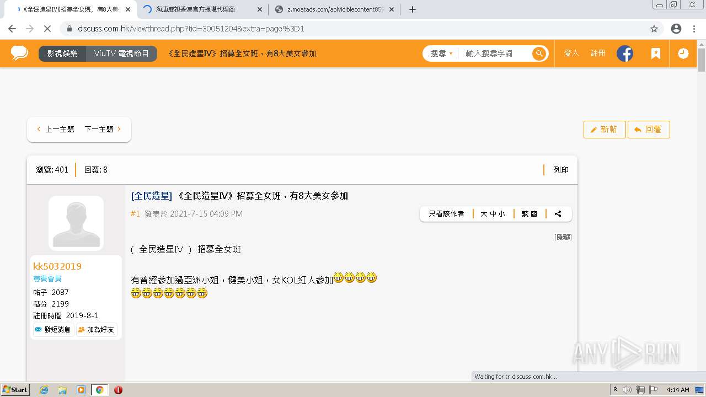Click the action center flag tray icon
Screen dimensions: 706x397
pos(653,390)
